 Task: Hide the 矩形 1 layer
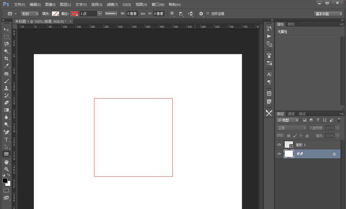tap(279, 144)
